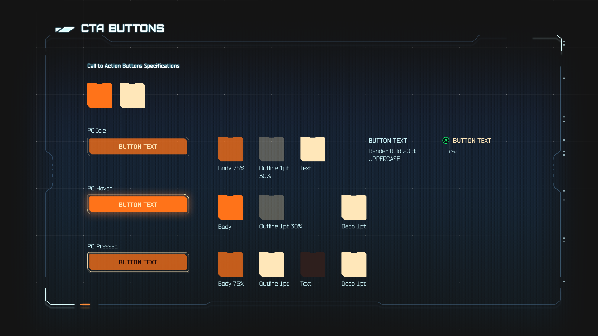This screenshot has width=598, height=336.
Task: Click the green circled A gamepad icon
Action: point(446,141)
